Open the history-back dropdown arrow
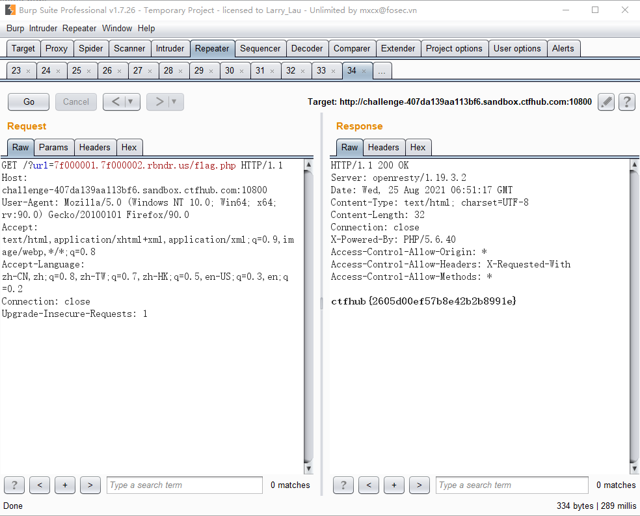Image resolution: width=640 pixels, height=516 pixels. coord(131,102)
